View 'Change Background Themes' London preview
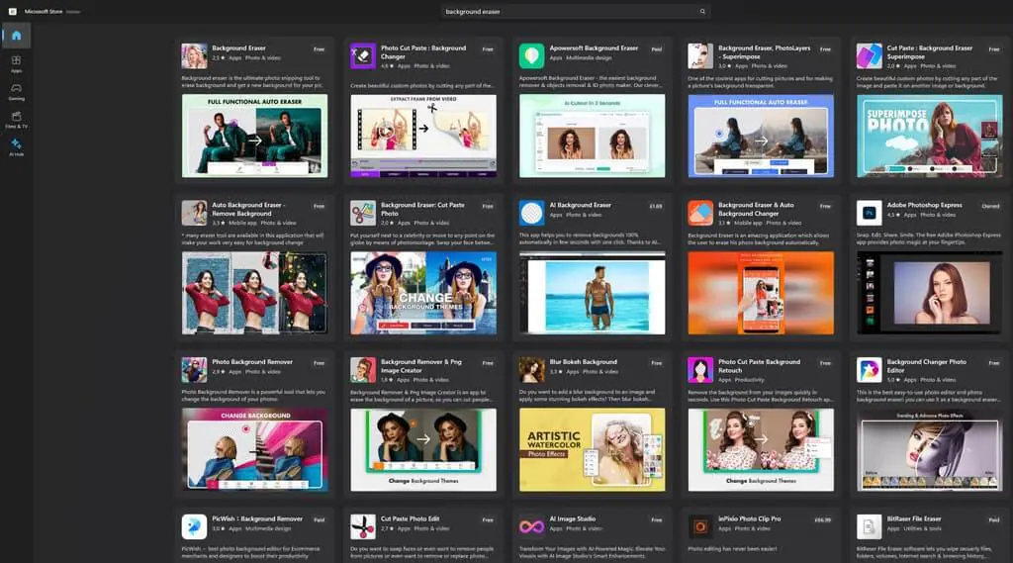This screenshot has width=1013, height=563. click(423, 293)
